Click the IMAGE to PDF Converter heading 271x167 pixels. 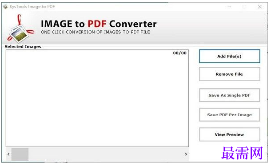[x=99, y=24]
